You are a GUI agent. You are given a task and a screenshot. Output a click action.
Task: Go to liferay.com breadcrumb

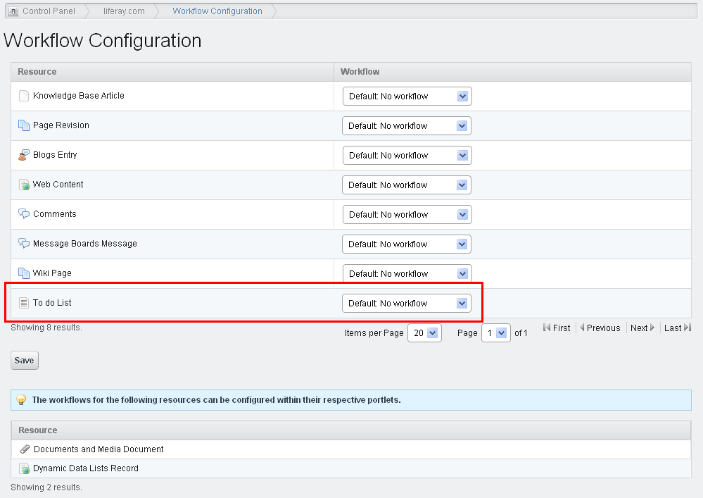pos(124,11)
